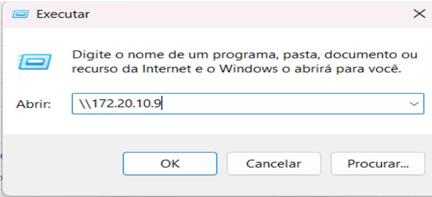Browse for a program with Procurar...
Viewport: 432px width, 197px height.
tap(378, 163)
